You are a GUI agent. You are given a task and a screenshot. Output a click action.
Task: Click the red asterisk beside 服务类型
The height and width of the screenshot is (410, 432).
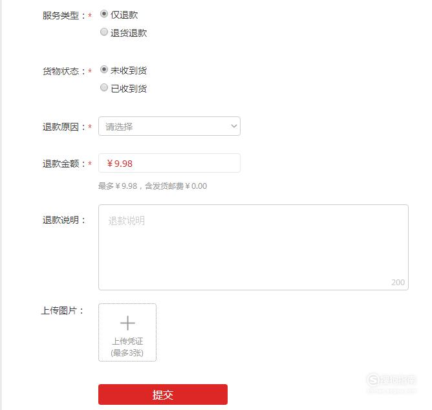pos(90,16)
